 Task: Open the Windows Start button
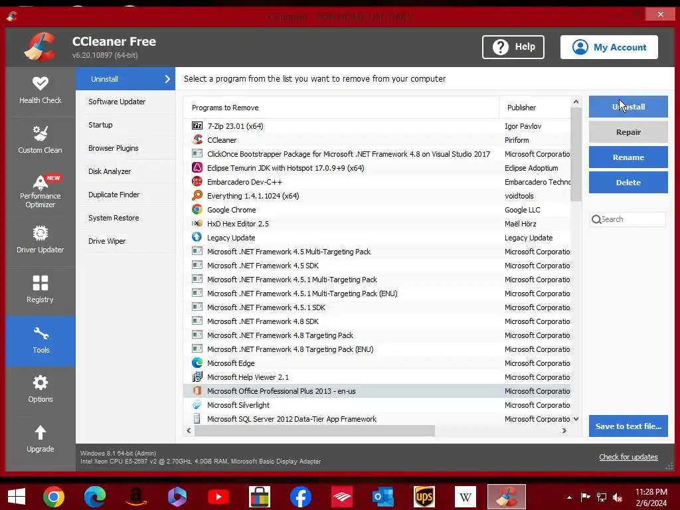tap(17, 497)
